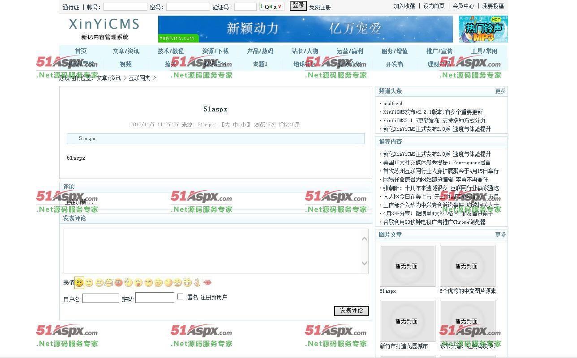Set article font size to 中
The height and width of the screenshot is (358, 577).
tap(235, 125)
